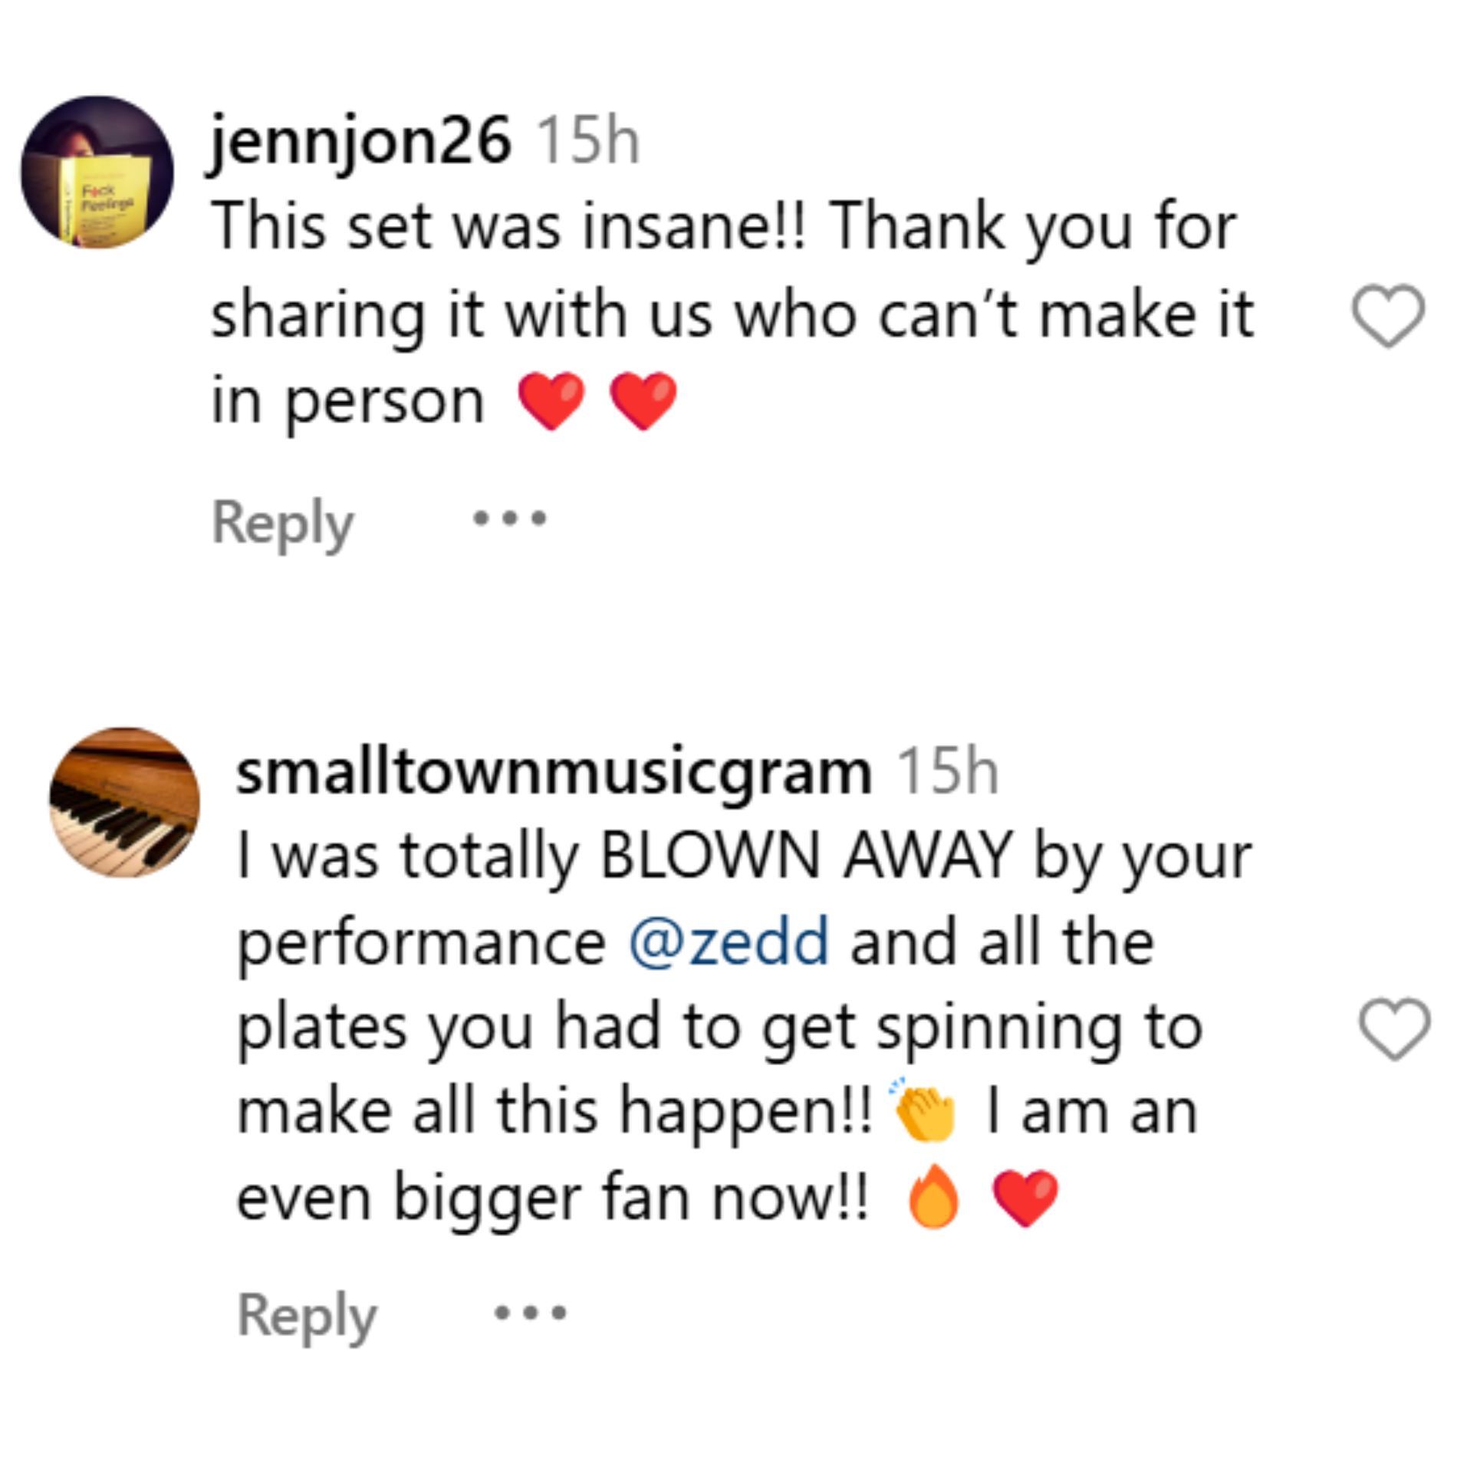Click the clapping hands emoji

coord(924,1112)
